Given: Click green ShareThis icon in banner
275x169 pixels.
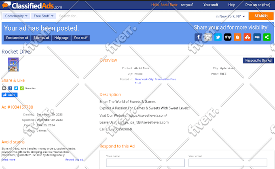Looking at the screenshot, I should 267,37.
